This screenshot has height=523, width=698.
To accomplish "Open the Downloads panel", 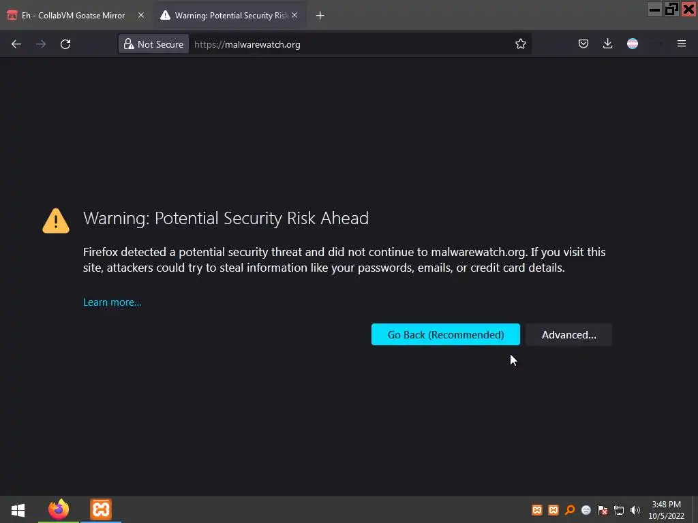I will coord(607,44).
